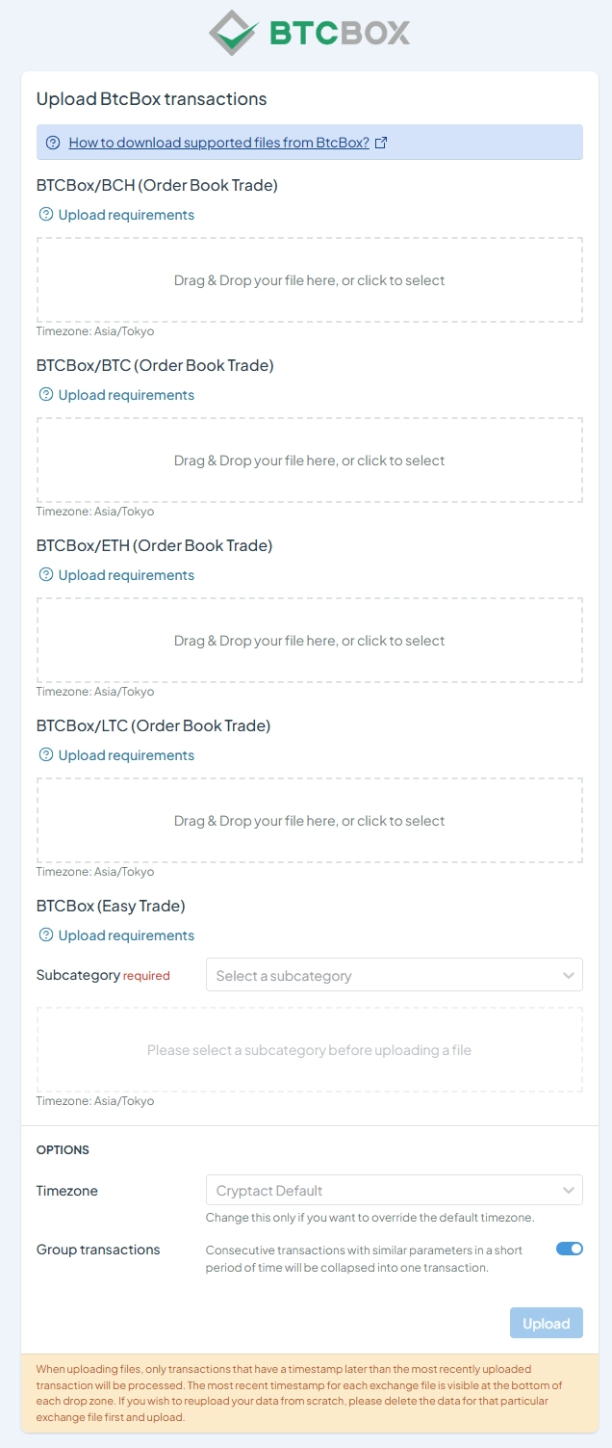Open How to download supported files link

tap(219, 143)
